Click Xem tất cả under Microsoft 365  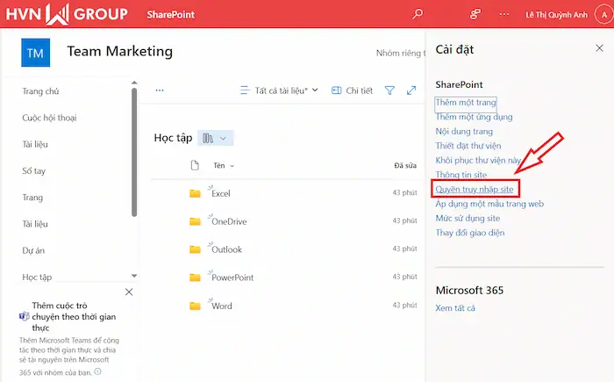[455, 308]
